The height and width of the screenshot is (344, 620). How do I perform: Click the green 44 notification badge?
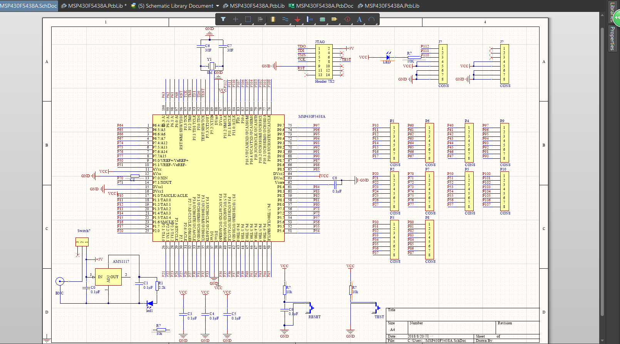point(616,18)
